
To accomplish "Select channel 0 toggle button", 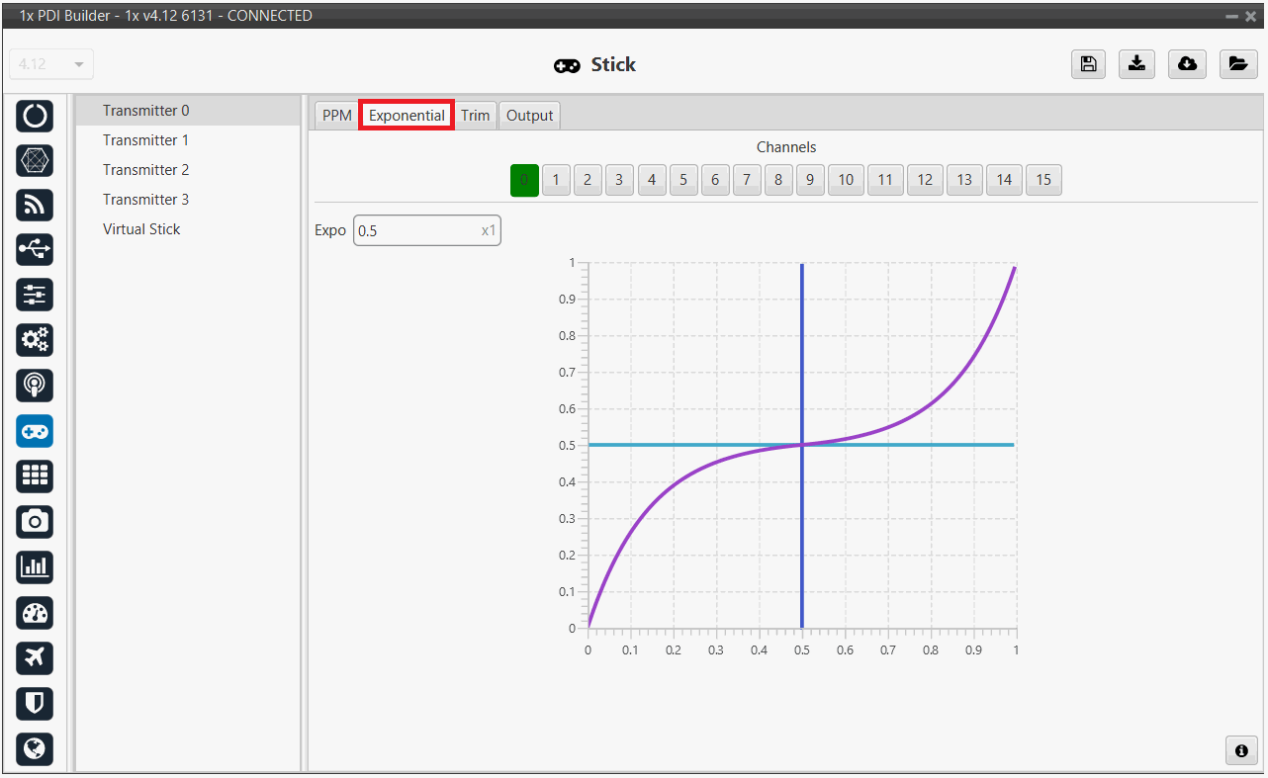I will tap(524, 180).
